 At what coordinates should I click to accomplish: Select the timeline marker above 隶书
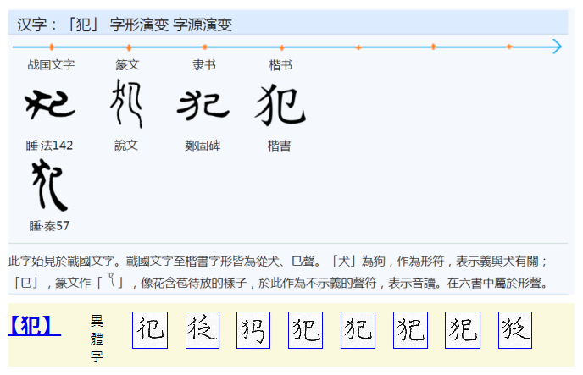(205, 47)
